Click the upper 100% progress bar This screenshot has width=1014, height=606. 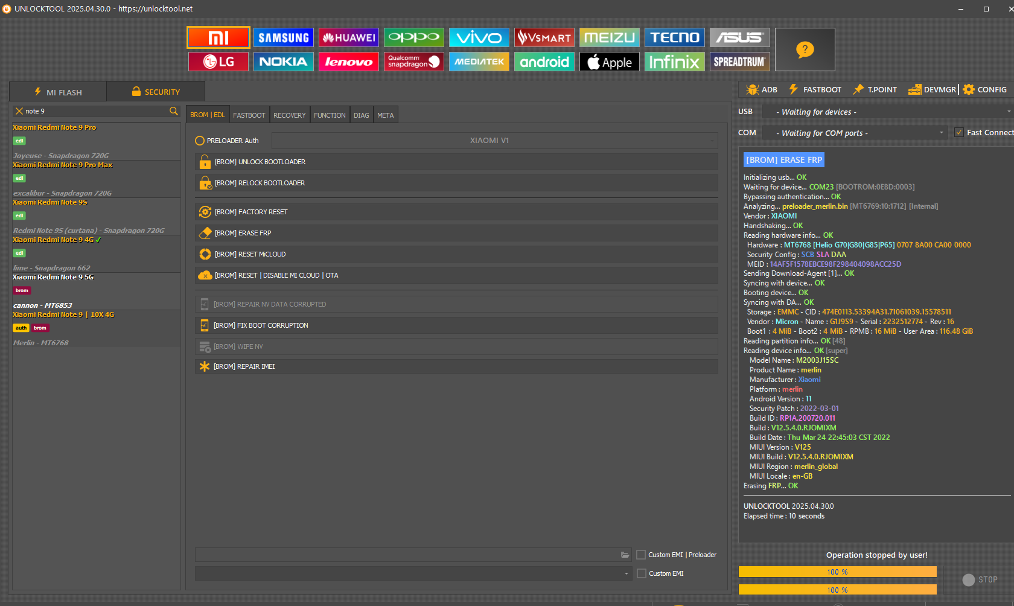(838, 572)
